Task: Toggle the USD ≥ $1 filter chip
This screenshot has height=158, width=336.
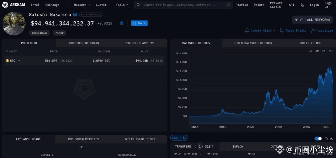Action: click(179, 138)
